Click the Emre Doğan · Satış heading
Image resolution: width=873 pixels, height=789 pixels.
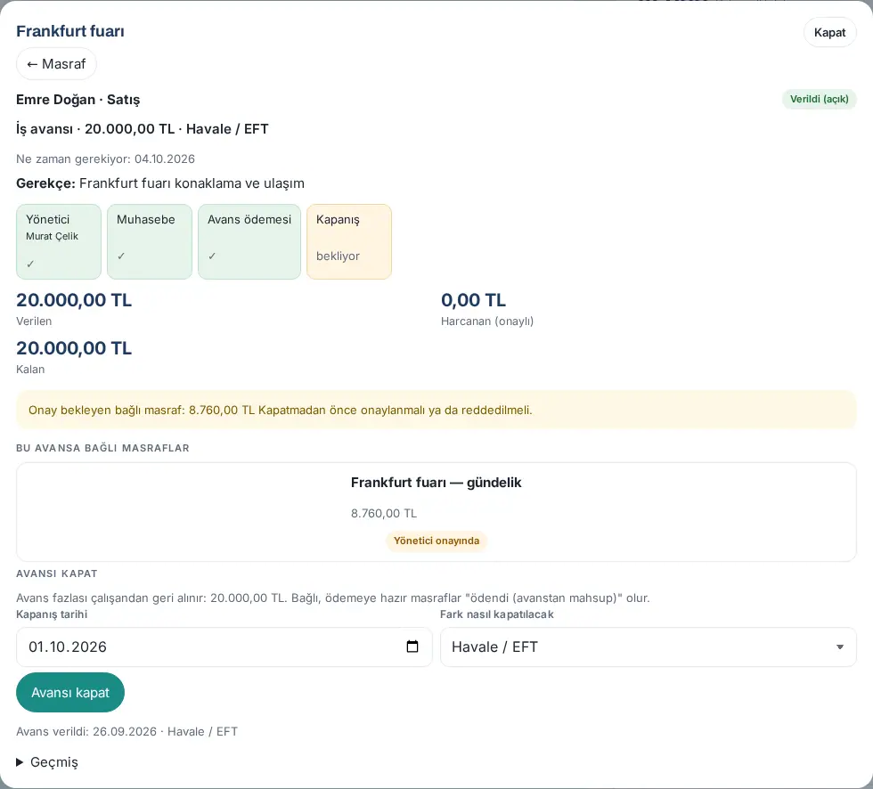(x=78, y=100)
